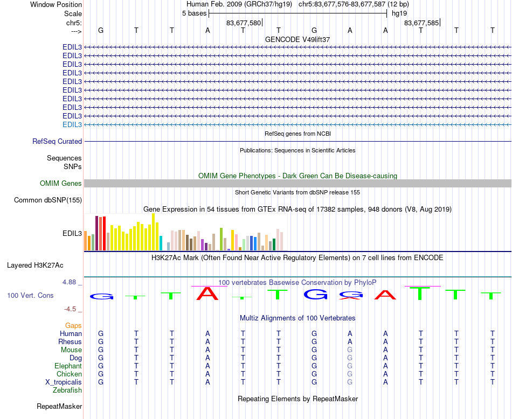512x419 pixels.
Task: Click the Layered H3K27Ac label
Action: 35,266
